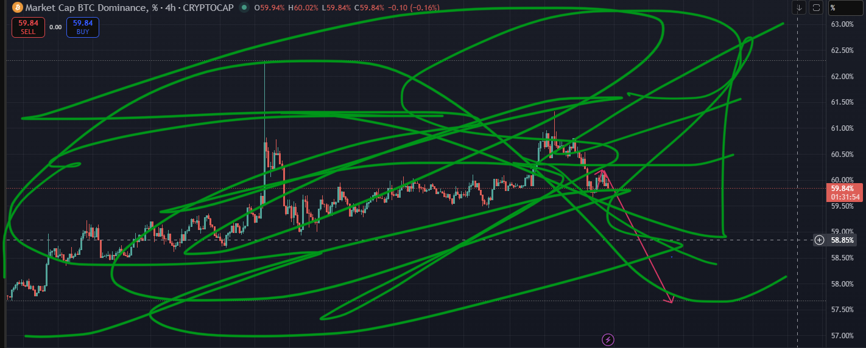Click the 57.00% price axis label
The height and width of the screenshot is (348, 866).
pyautogui.click(x=842, y=336)
